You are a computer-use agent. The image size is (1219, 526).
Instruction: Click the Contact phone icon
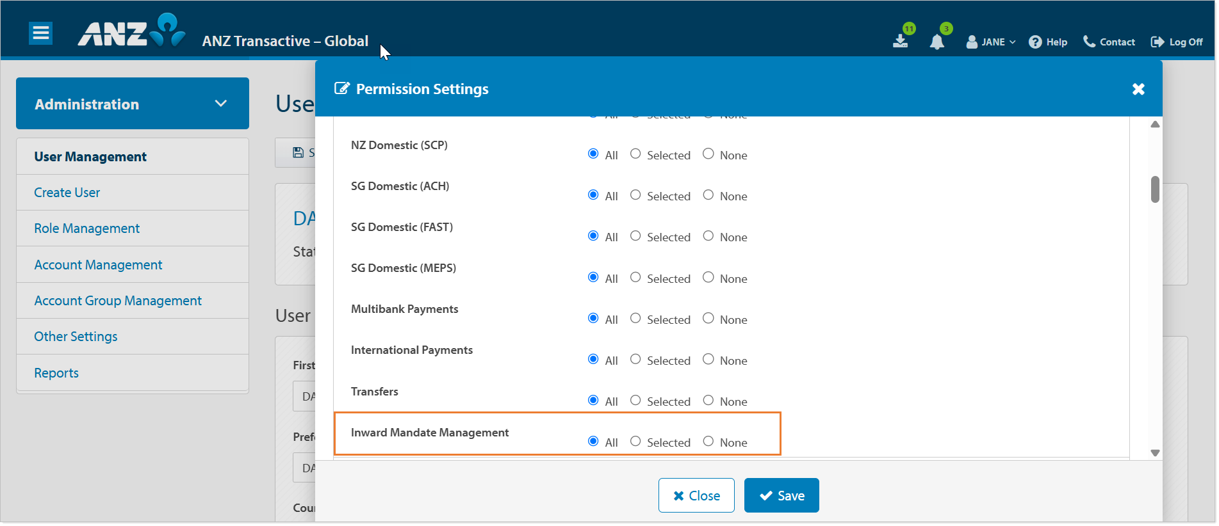[1088, 42]
